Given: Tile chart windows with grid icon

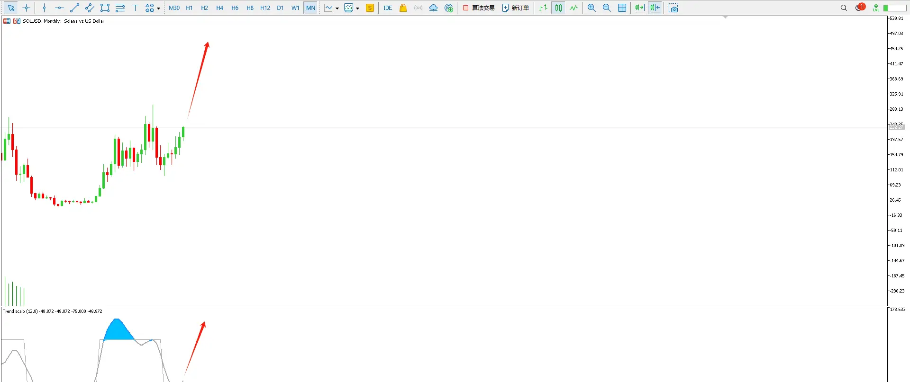Looking at the screenshot, I should pos(622,8).
